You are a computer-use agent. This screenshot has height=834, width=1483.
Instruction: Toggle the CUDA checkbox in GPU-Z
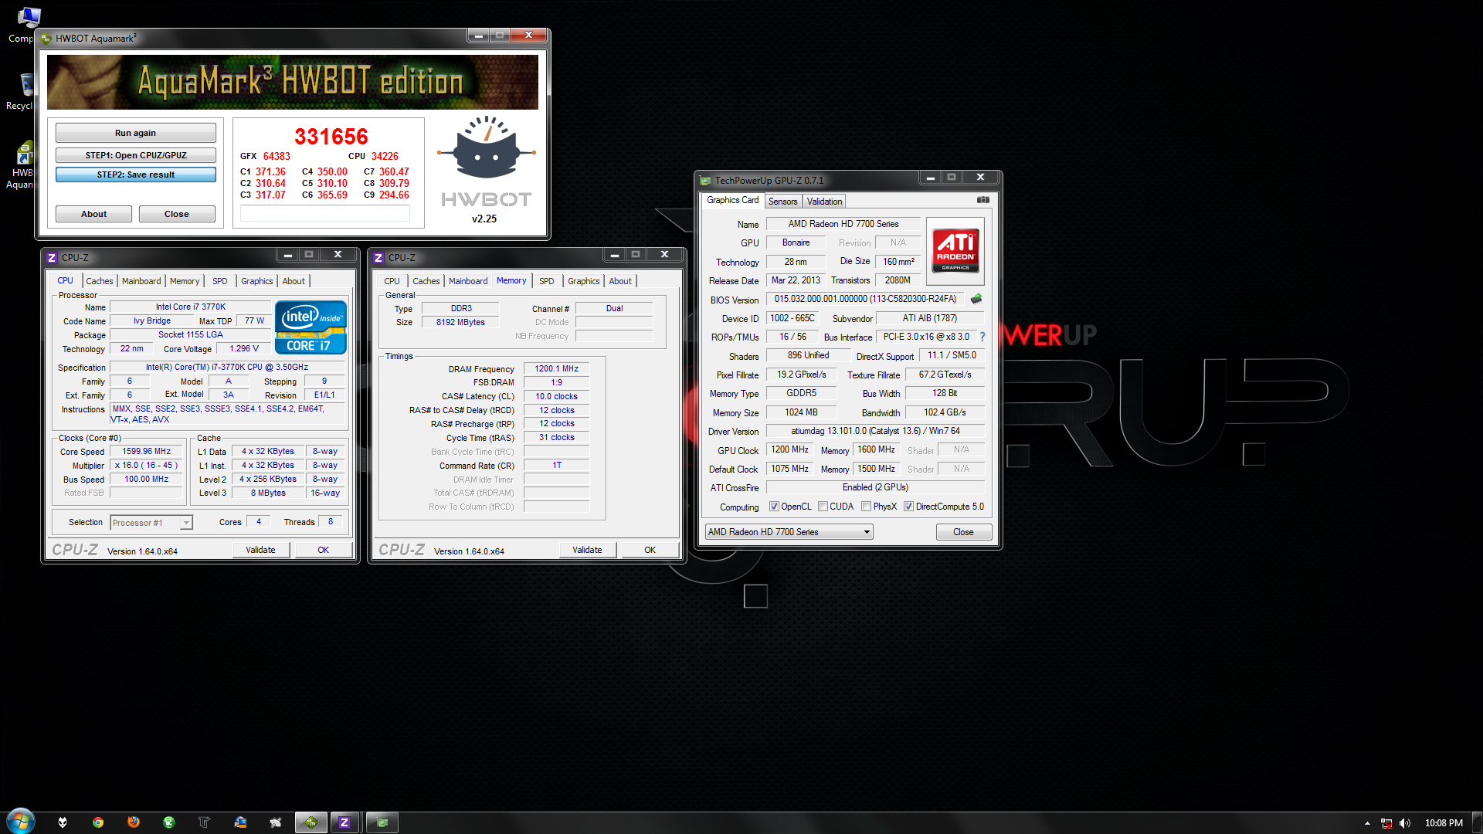pos(823,507)
